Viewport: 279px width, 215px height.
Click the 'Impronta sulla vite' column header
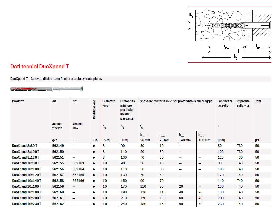coord(243,103)
